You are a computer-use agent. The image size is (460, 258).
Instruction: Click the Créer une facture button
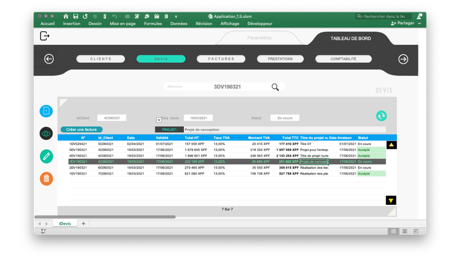point(82,129)
